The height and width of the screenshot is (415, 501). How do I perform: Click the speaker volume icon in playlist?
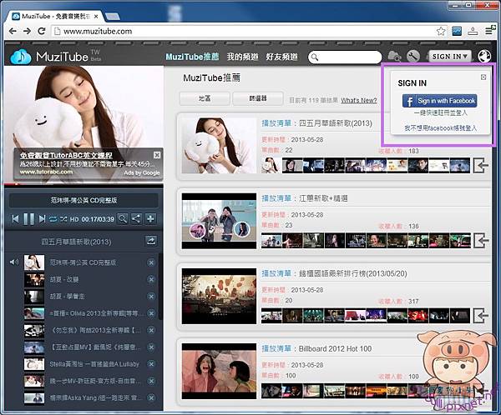(14, 262)
